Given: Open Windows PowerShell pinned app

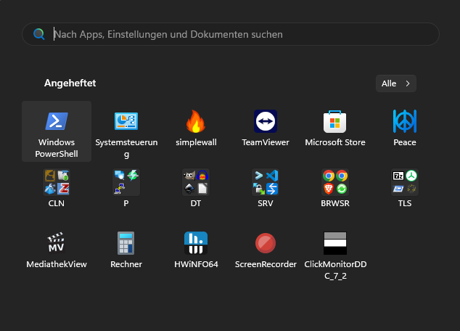Looking at the screenshot, I should (57, 131).
